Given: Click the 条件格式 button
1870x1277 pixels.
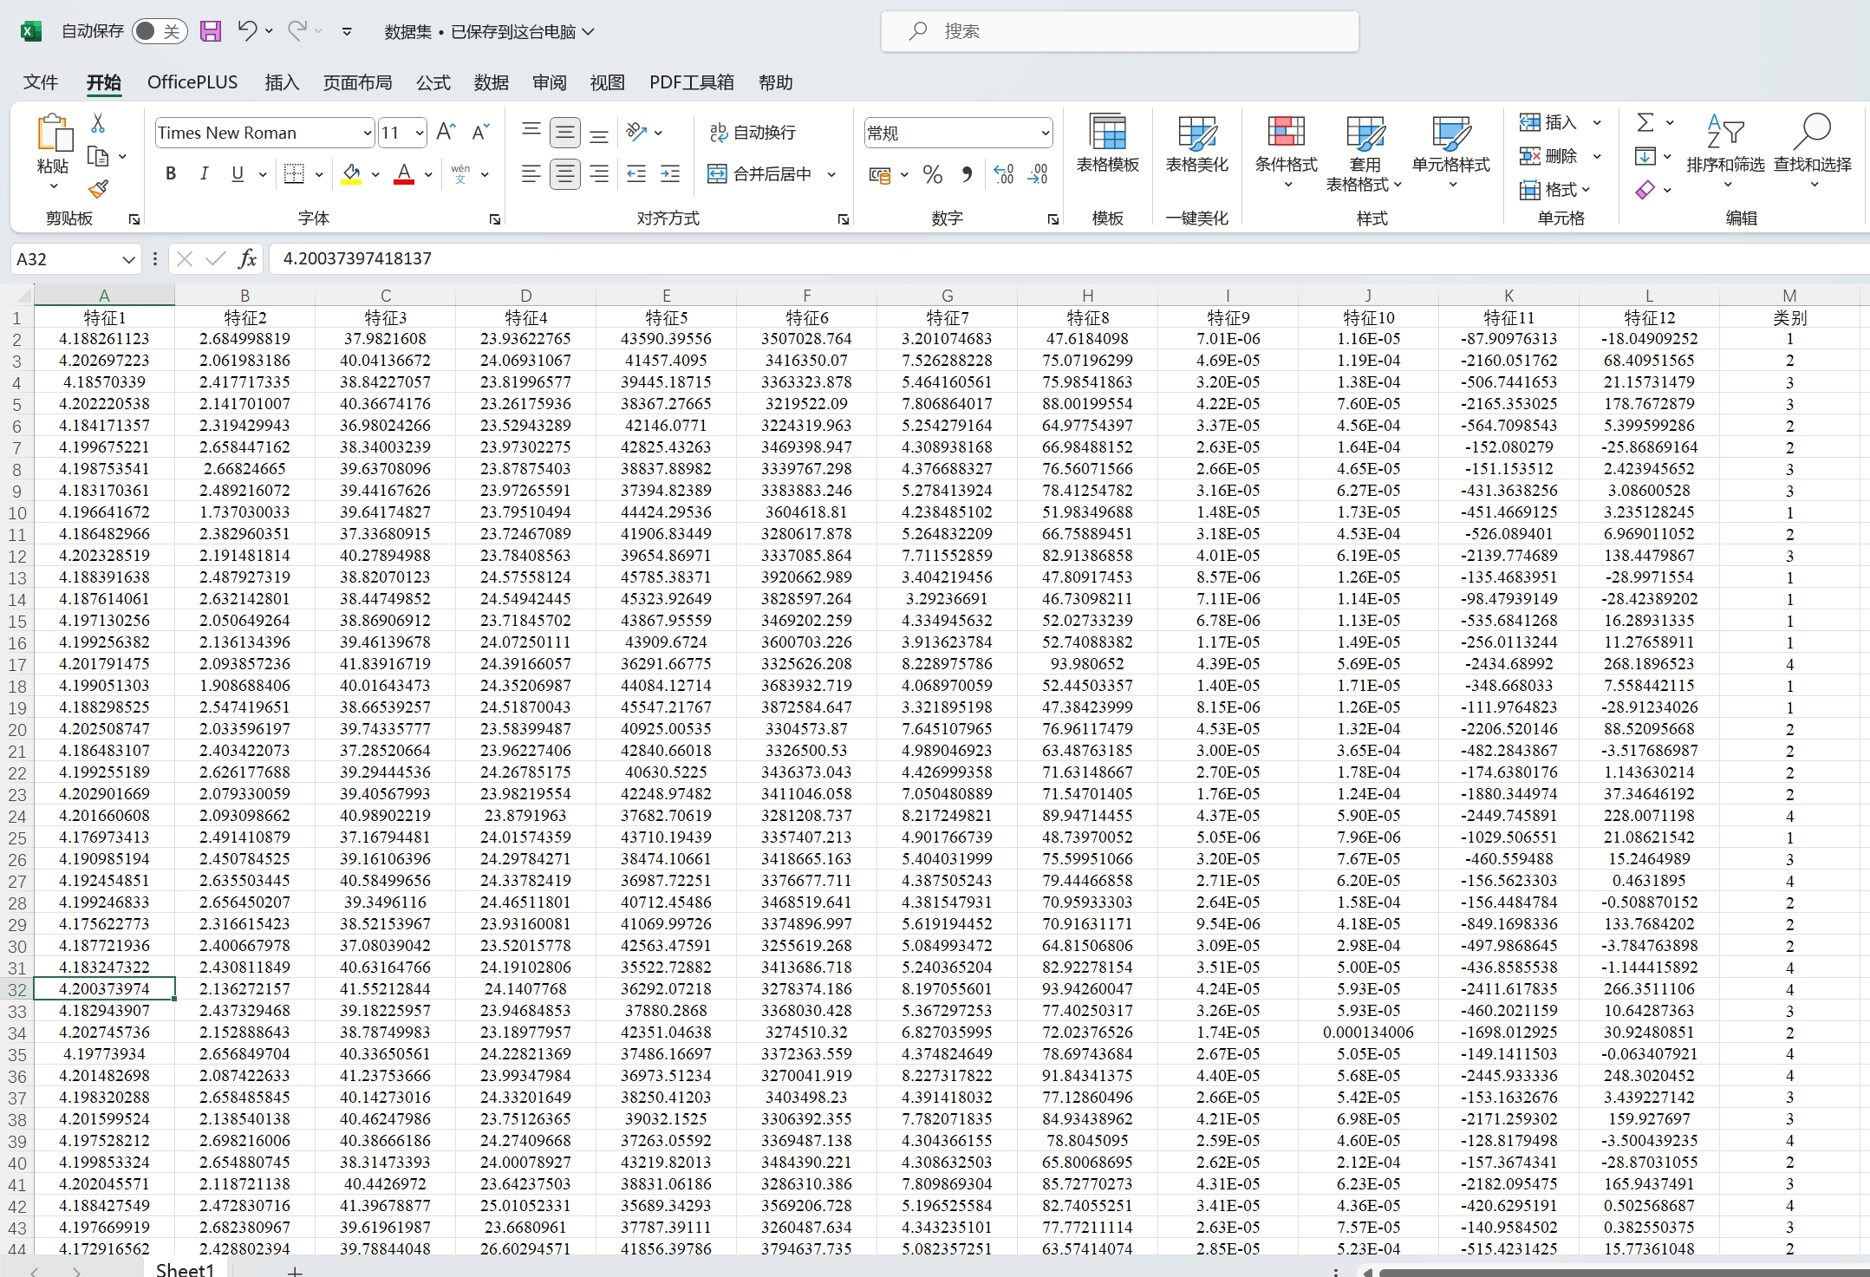Looking at the screenshot, I should pyautogui.click(x=1286, y=147).
